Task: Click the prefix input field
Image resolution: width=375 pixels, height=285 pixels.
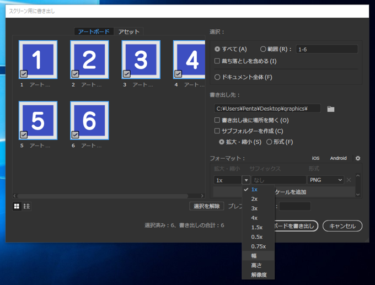Action: pos(295,206)
